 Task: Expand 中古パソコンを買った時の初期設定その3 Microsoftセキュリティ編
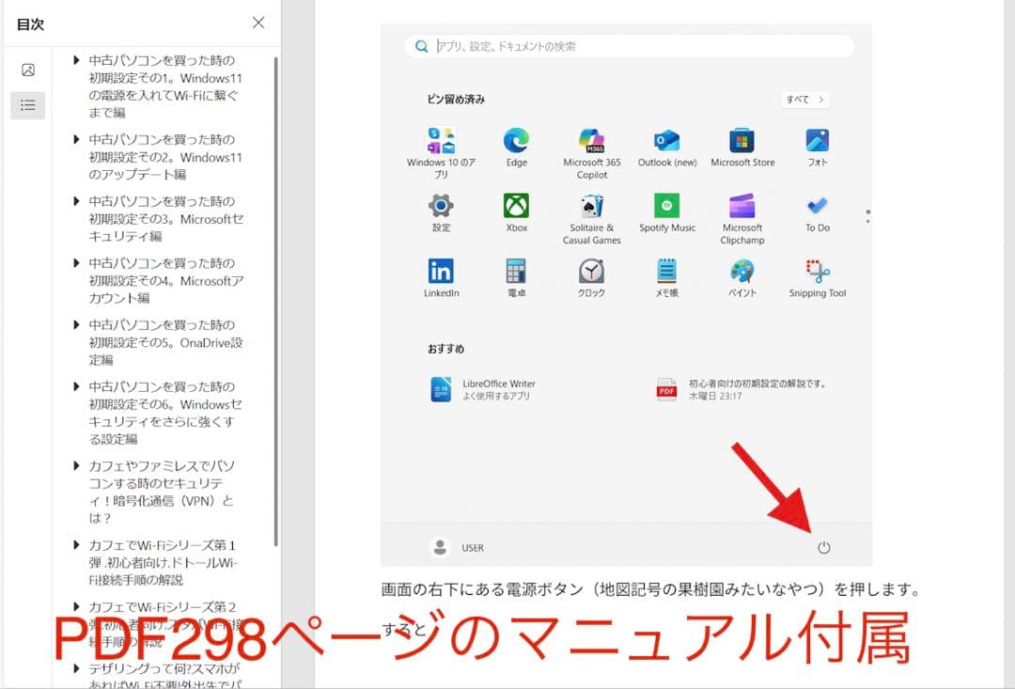77,201
